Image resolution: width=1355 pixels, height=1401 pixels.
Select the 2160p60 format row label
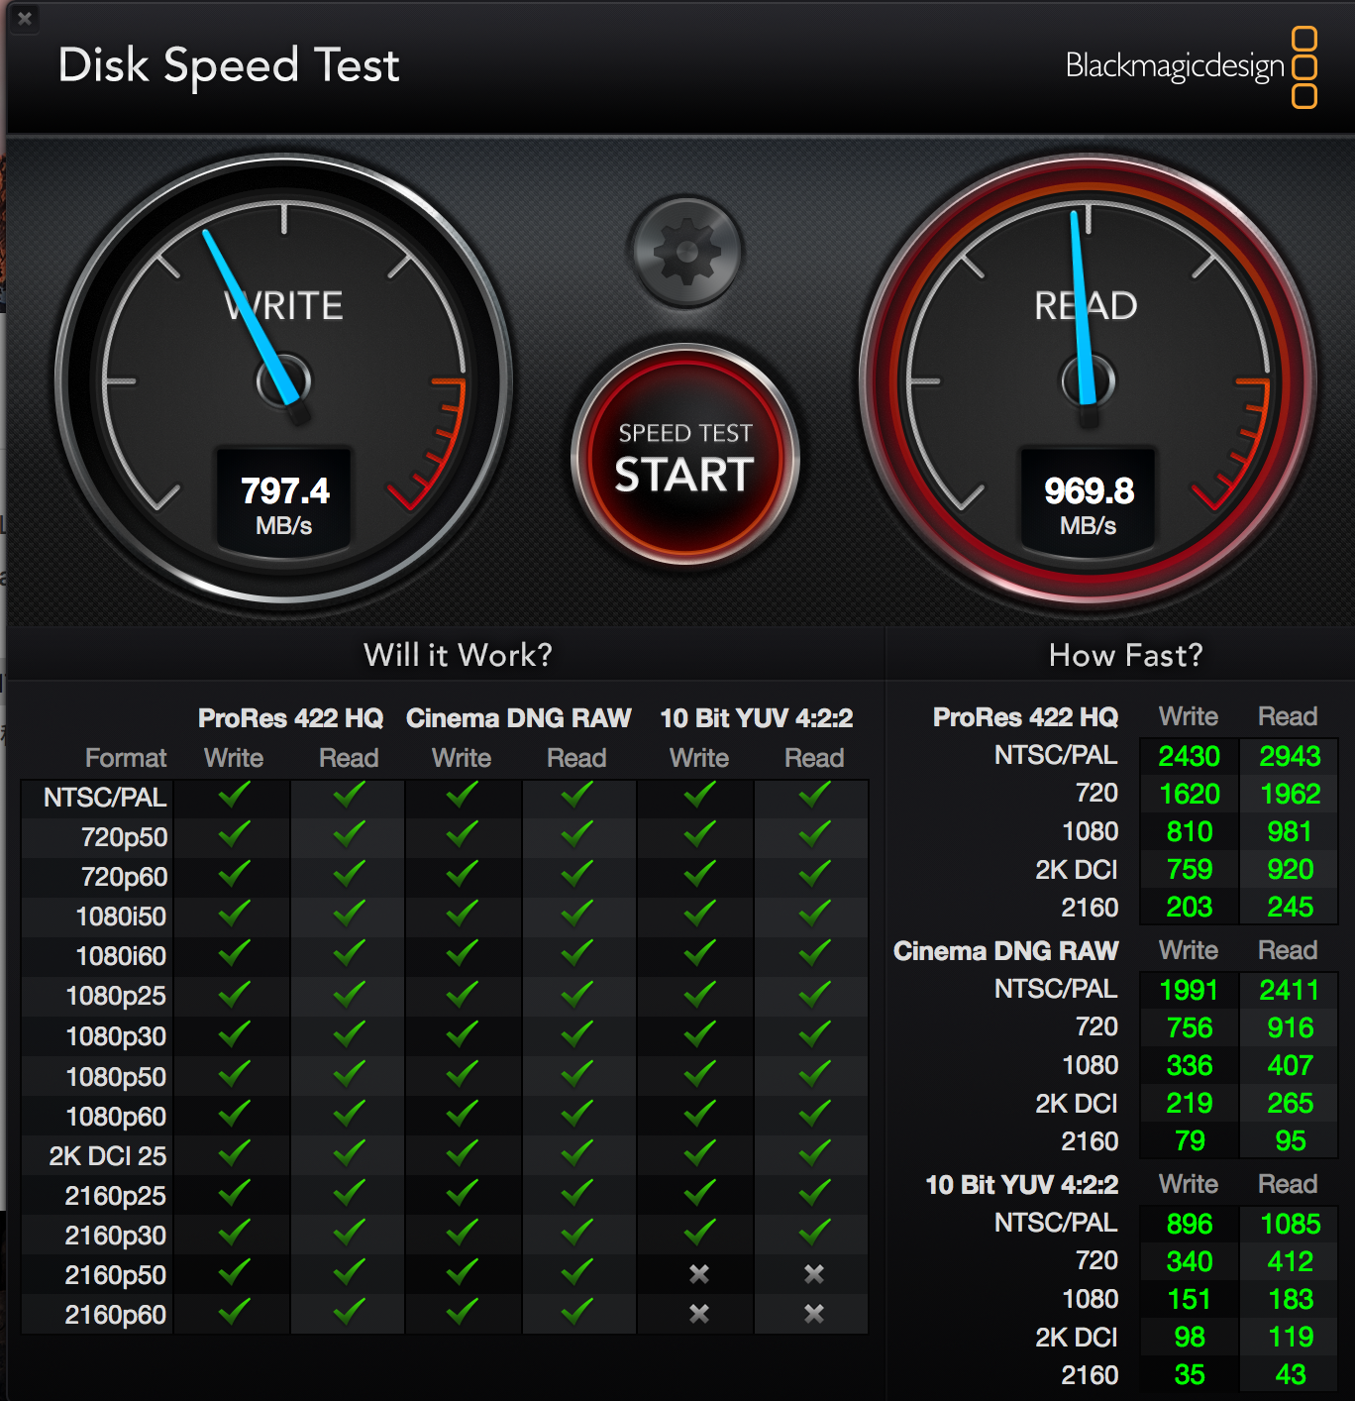tap(115, 1316)
